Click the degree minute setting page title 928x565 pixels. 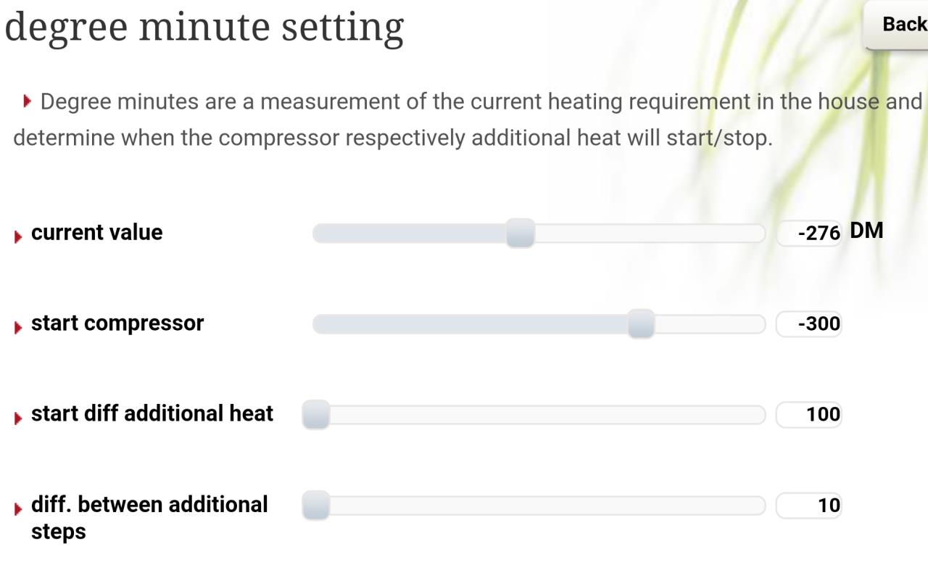pos(204,28)
